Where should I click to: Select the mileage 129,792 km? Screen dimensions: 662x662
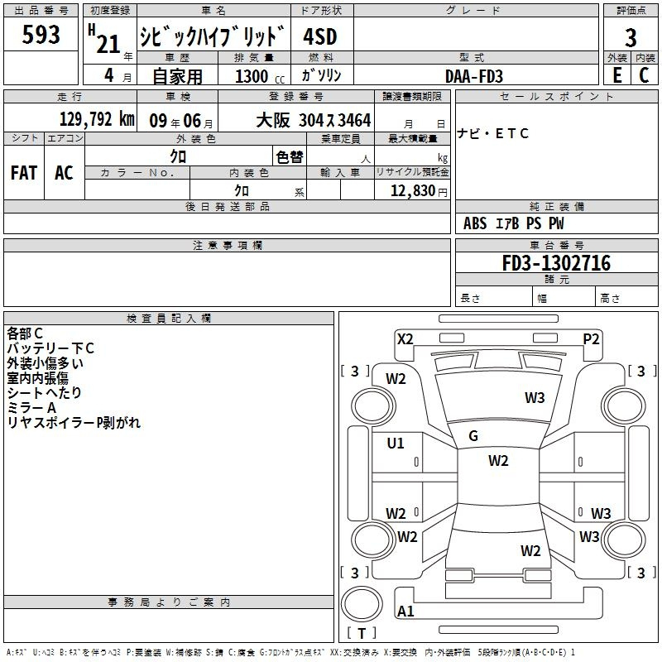[97, 119]
